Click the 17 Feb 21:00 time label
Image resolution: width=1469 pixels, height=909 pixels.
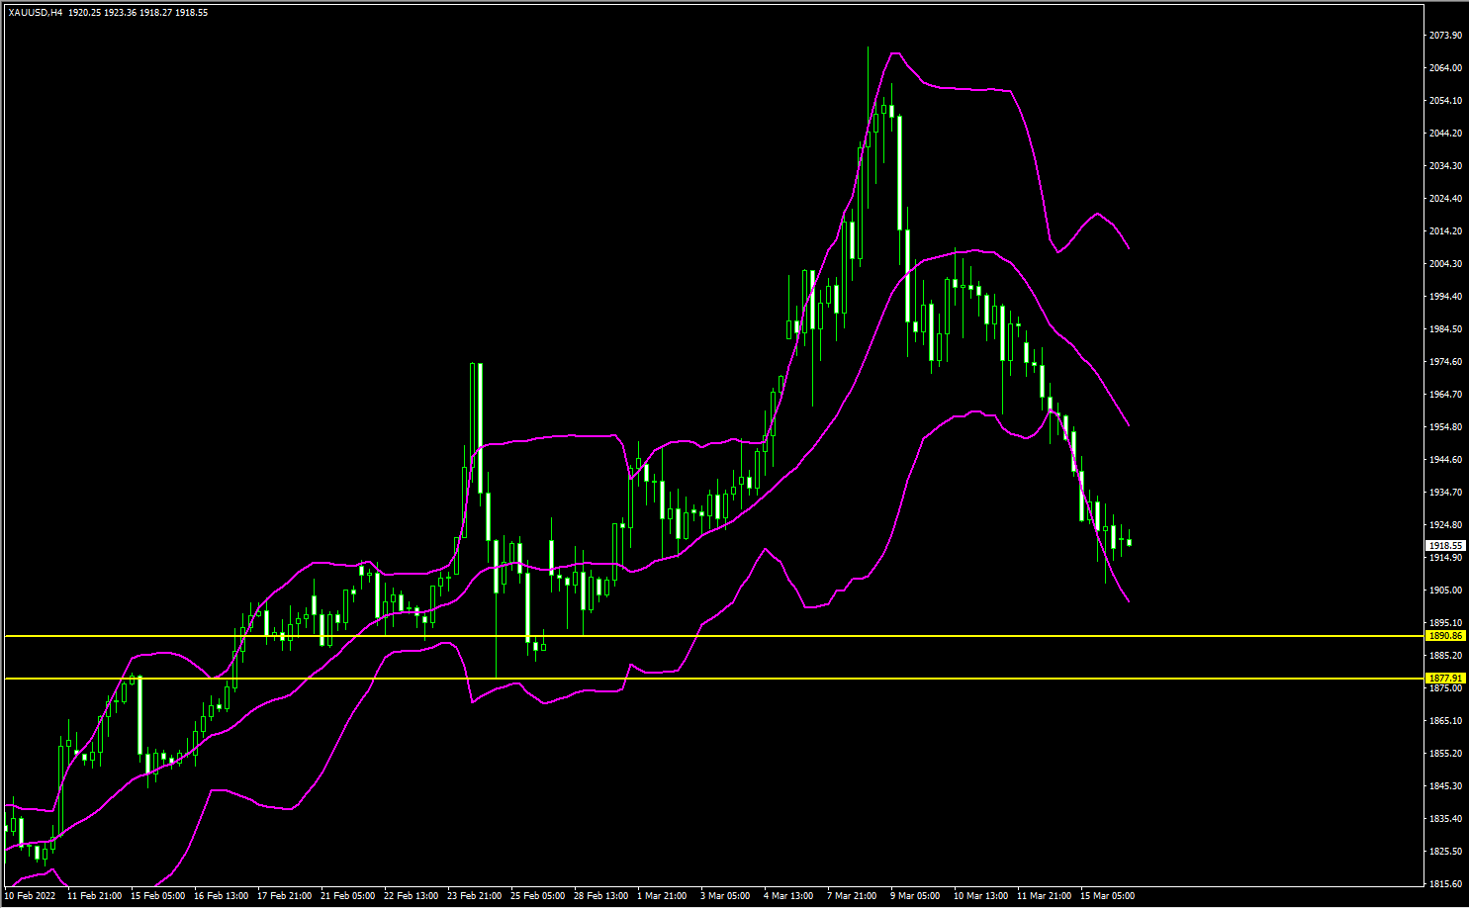click(x=284, y=896)
